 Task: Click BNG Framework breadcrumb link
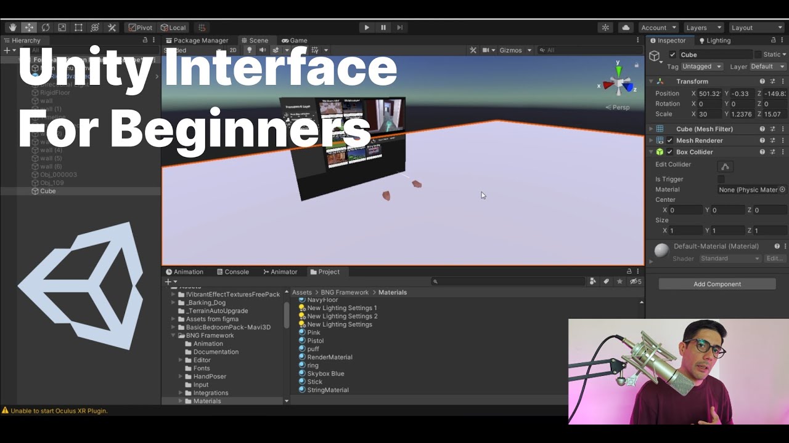click(x=344, y=292)
